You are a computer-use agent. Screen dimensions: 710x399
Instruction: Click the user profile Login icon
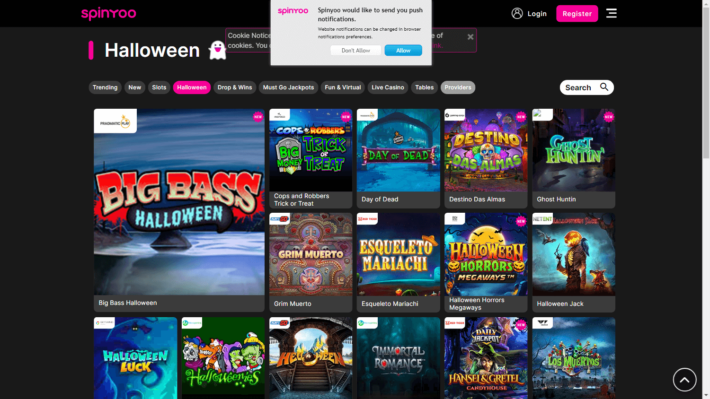coord(517,13)
